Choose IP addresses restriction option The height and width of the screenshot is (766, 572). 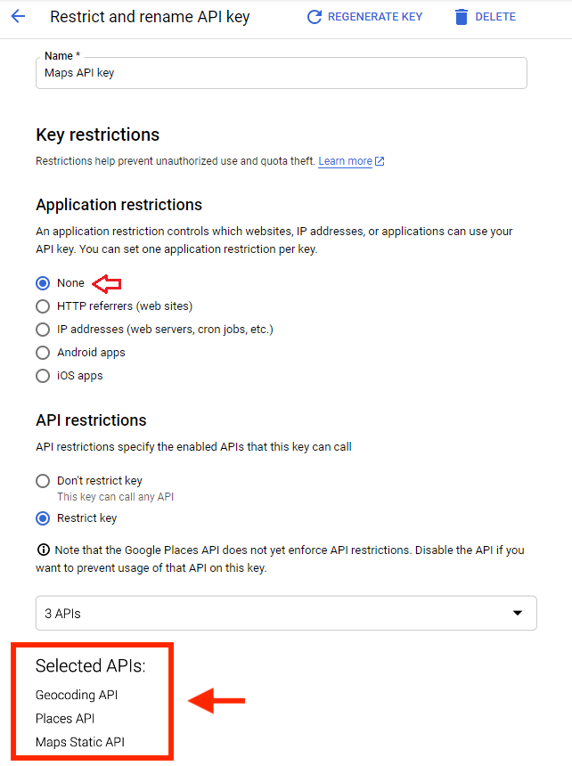click(x=43, y=330)
